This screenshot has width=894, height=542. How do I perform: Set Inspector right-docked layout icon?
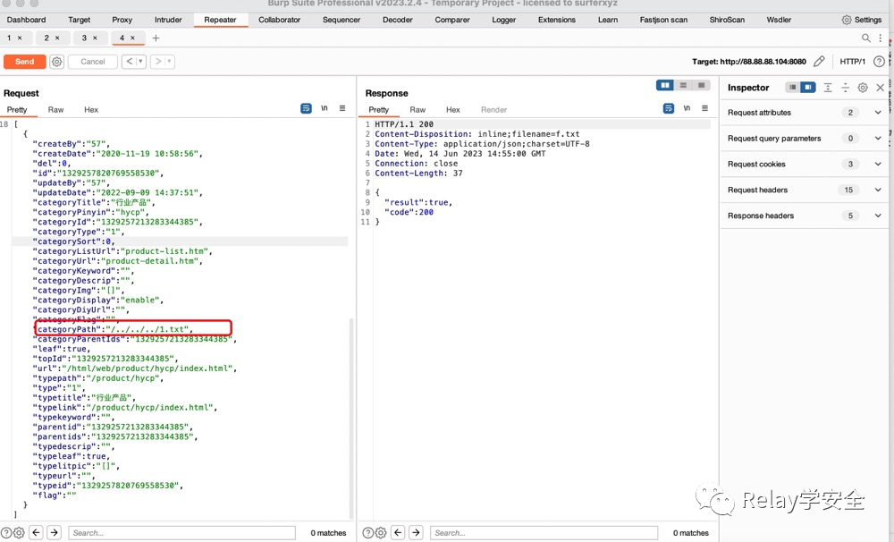tap(808, 88)
